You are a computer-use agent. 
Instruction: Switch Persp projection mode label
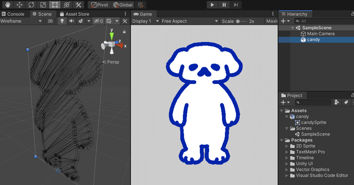pos(111,62)
